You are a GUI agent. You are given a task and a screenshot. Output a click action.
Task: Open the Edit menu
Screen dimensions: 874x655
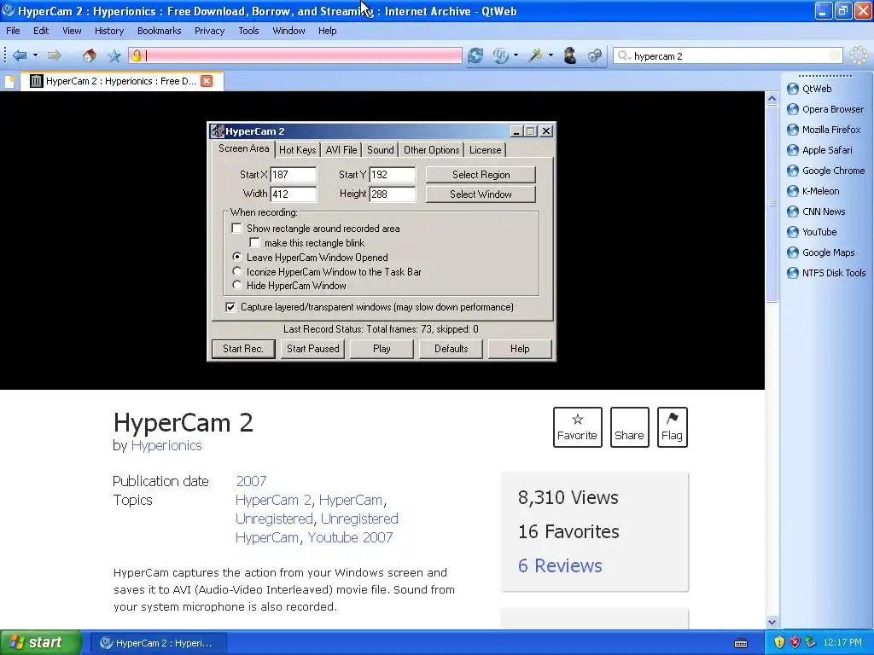click(41, 31)
